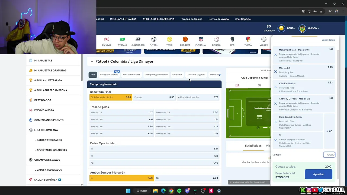Open the Estadísticas tab
The width and height of the screenshot is (347, 195).
tap(253, 146)
